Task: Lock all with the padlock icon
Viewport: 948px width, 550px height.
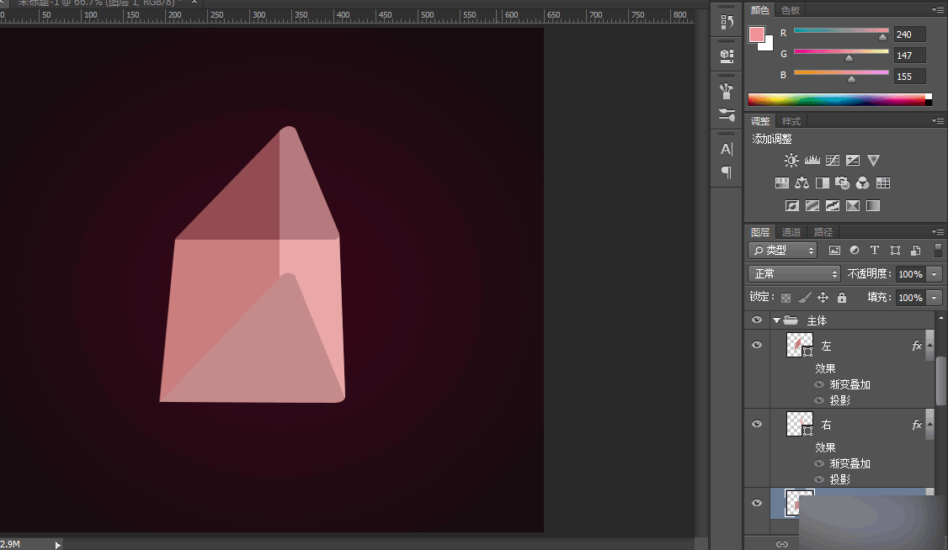Action: (x=842, y=298)
